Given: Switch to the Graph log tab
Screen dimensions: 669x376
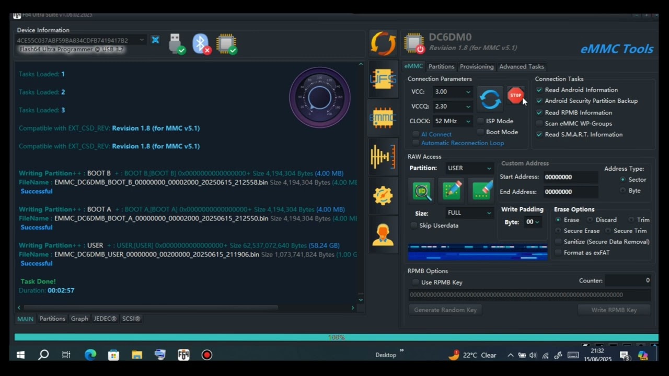Looking at the screenshot, I should (79, 319).
